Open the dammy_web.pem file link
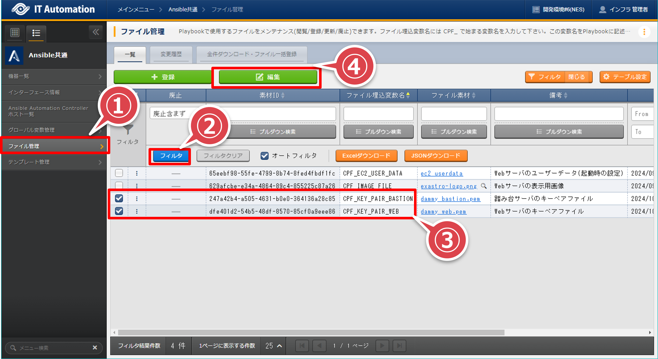 coord(443,212)
